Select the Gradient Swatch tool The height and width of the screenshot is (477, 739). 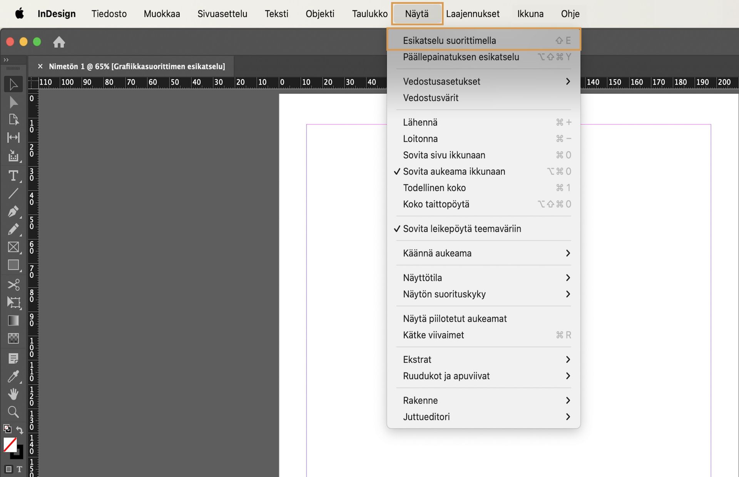tap(13, 320)
